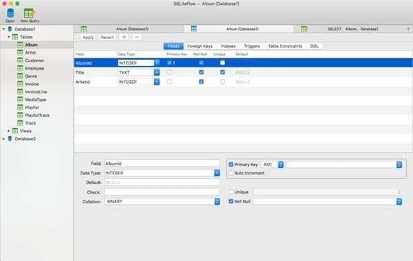Click the query icon of SELECT tab
413x261 pixels.
(x=304, y=29)
